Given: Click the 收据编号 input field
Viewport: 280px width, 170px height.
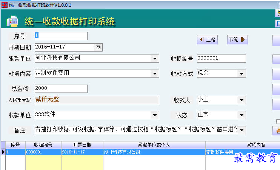Looking at the screenshot, I should 222,59.
